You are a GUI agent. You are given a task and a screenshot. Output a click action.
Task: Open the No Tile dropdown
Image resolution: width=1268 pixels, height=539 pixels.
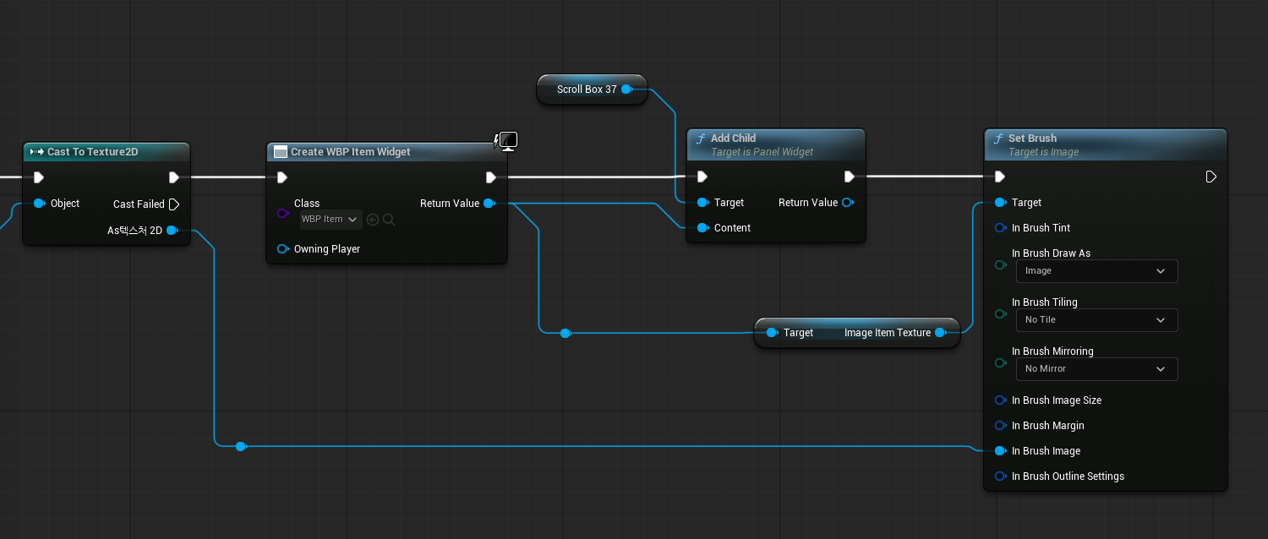(1096, 320)
